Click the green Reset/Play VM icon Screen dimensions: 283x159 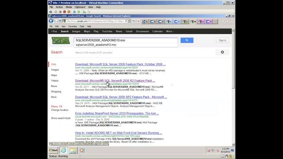pyautogui.click(x=79, y=12)
